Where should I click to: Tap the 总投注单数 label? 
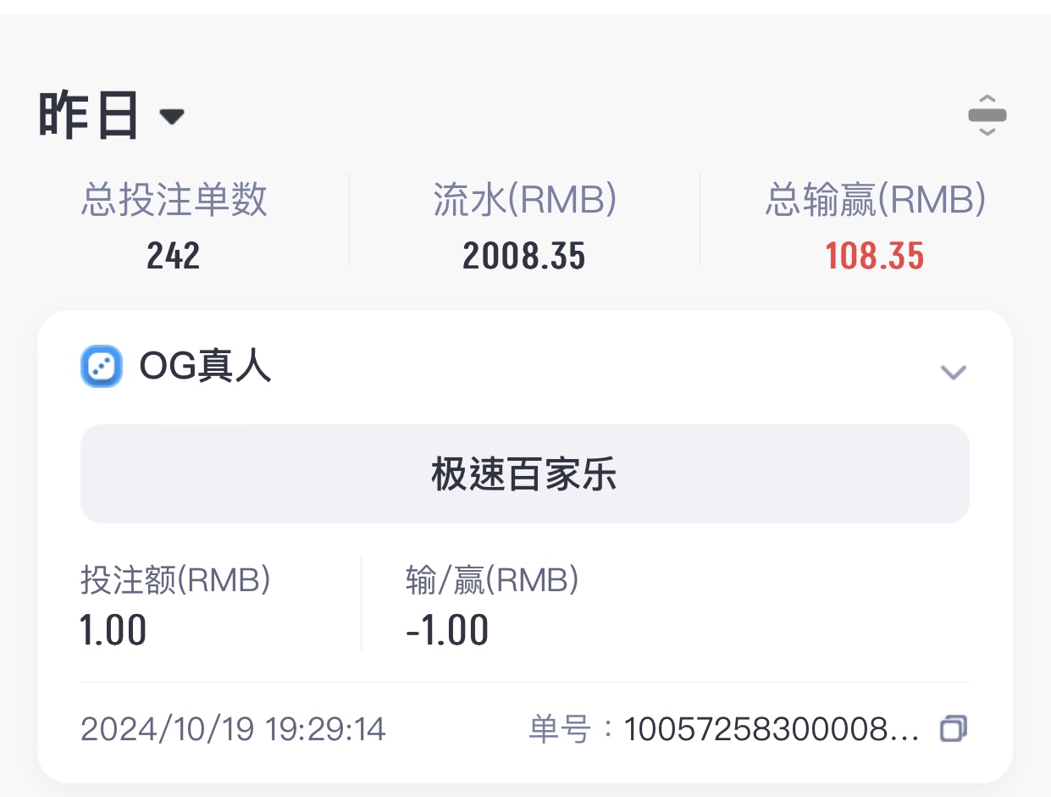pos(174,201)
